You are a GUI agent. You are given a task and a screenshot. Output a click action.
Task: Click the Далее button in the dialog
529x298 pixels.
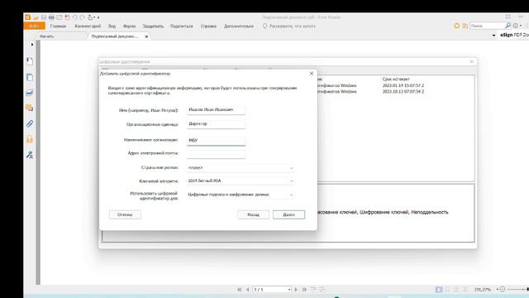point(288,214)
